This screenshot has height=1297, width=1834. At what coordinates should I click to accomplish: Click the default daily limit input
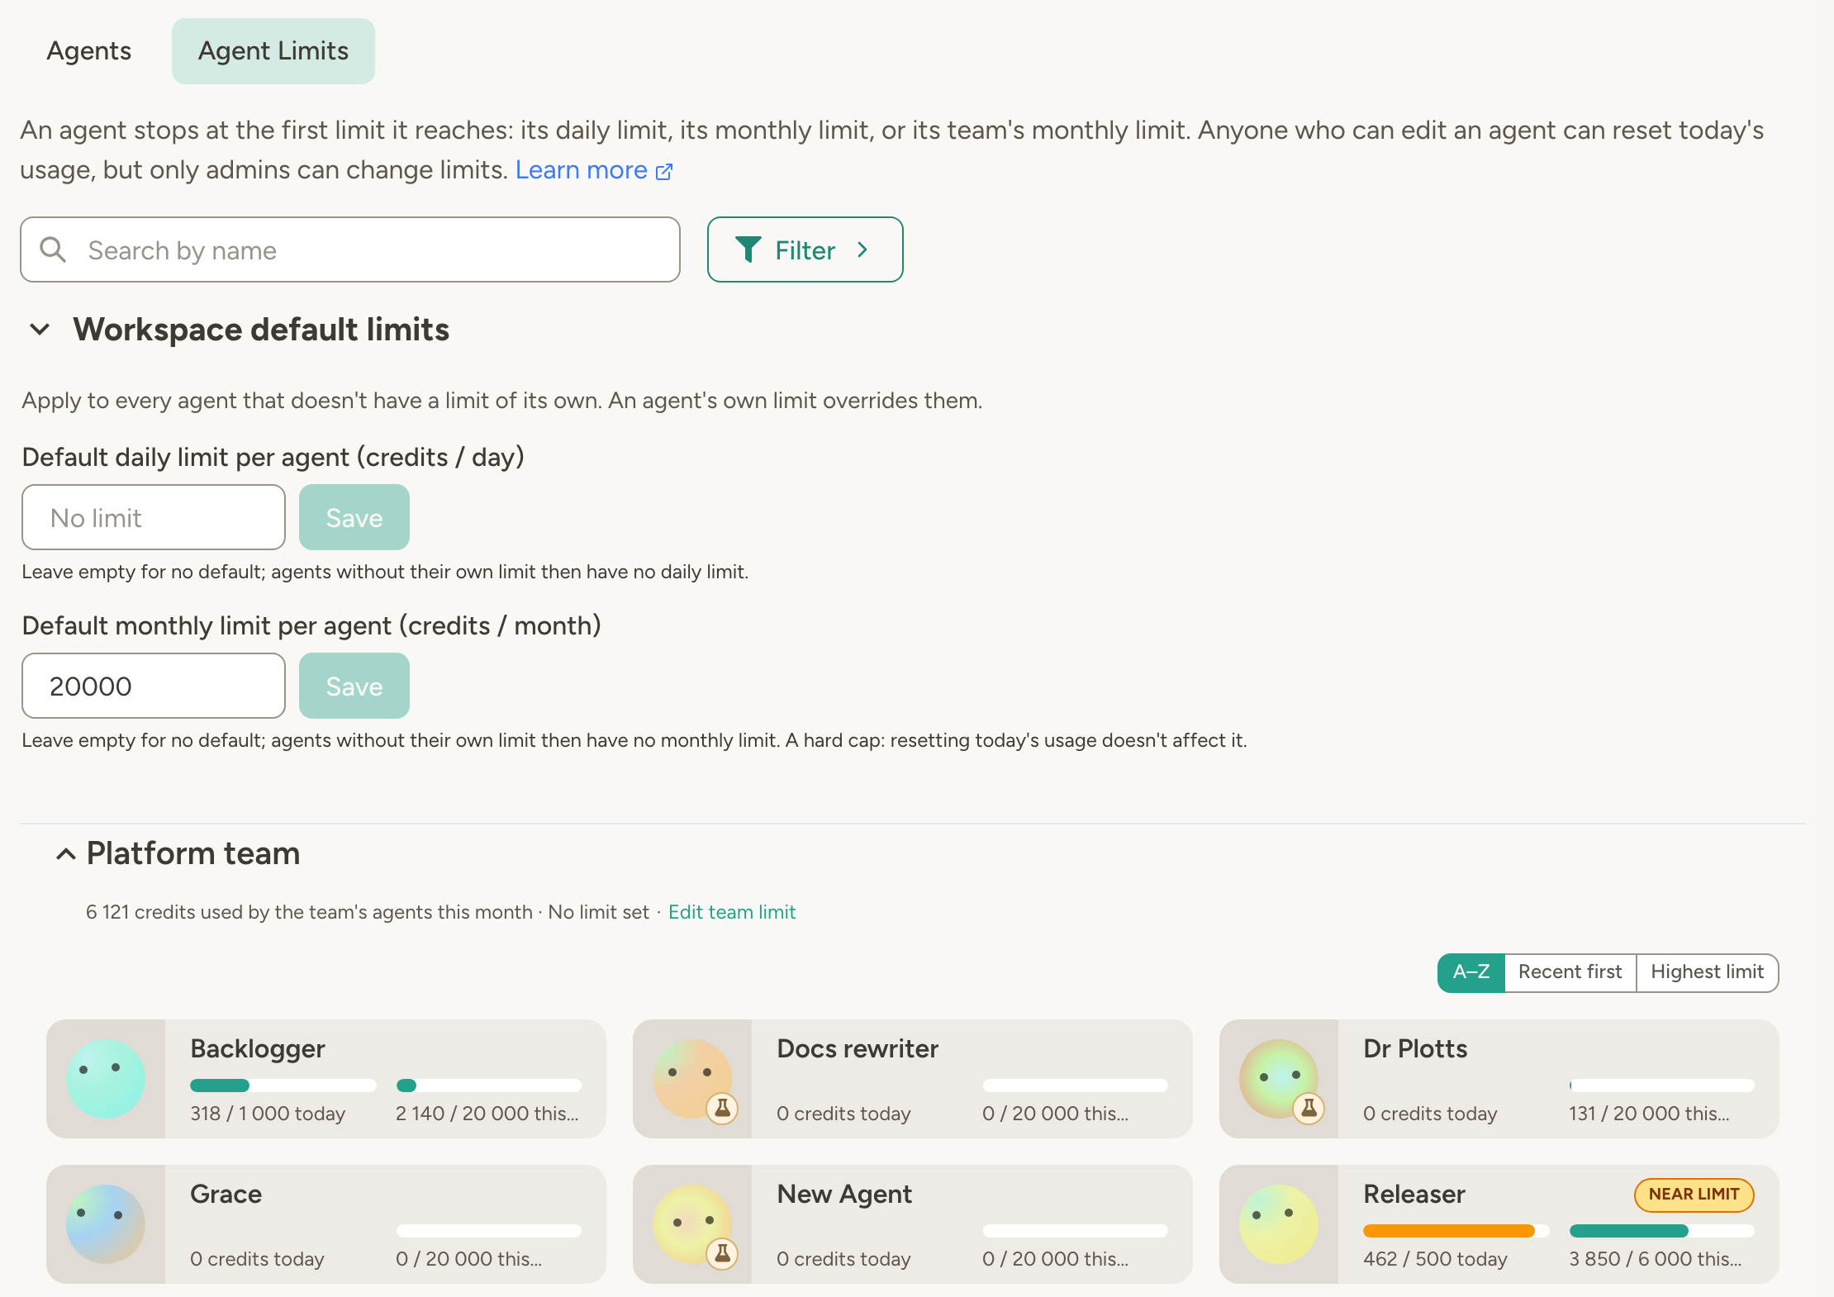point(154,517)
